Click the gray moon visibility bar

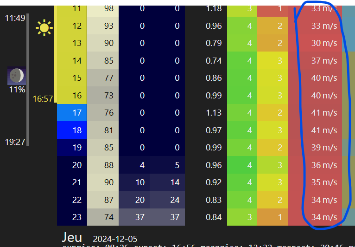28,80
